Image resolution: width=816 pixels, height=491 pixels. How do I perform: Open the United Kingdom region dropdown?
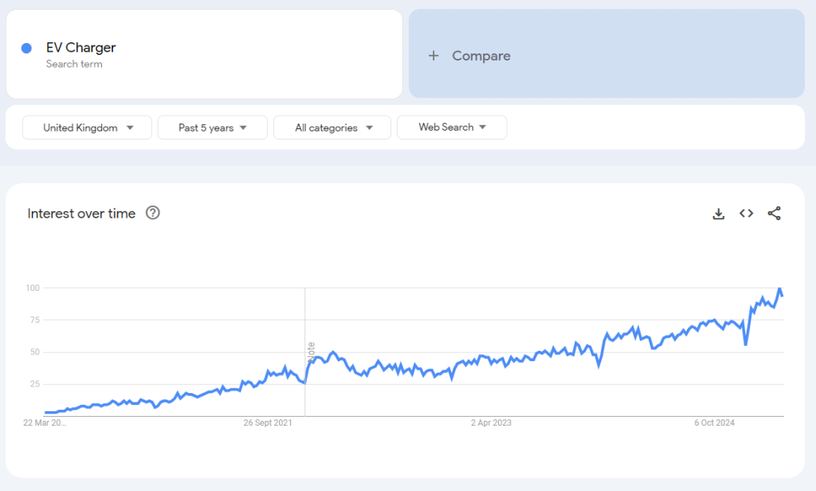click(x=87, y=128)
